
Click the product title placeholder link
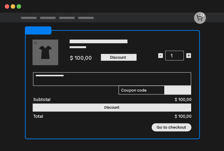click(98, 41)
